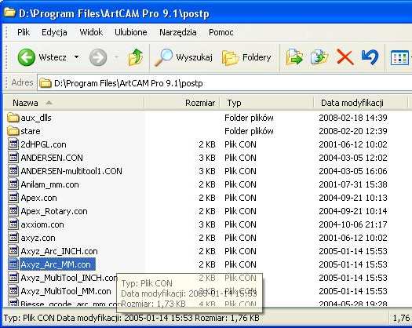Click the stare folder name
412x328 pixels.
pyautogui.click(x=31, y=131)
